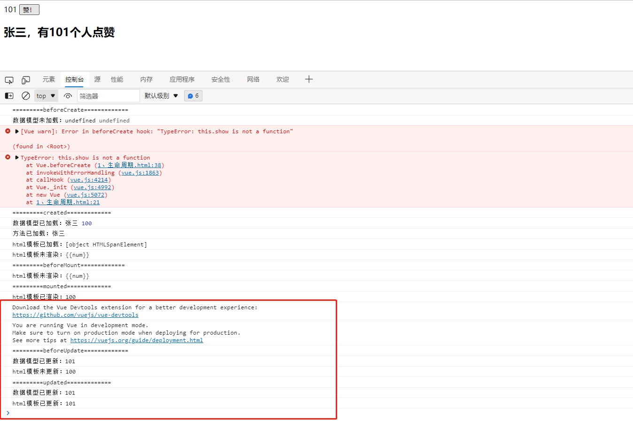Clear the console with the ban icon
Image resolution: width=633 pixels, height=428 pixels.
26,96
